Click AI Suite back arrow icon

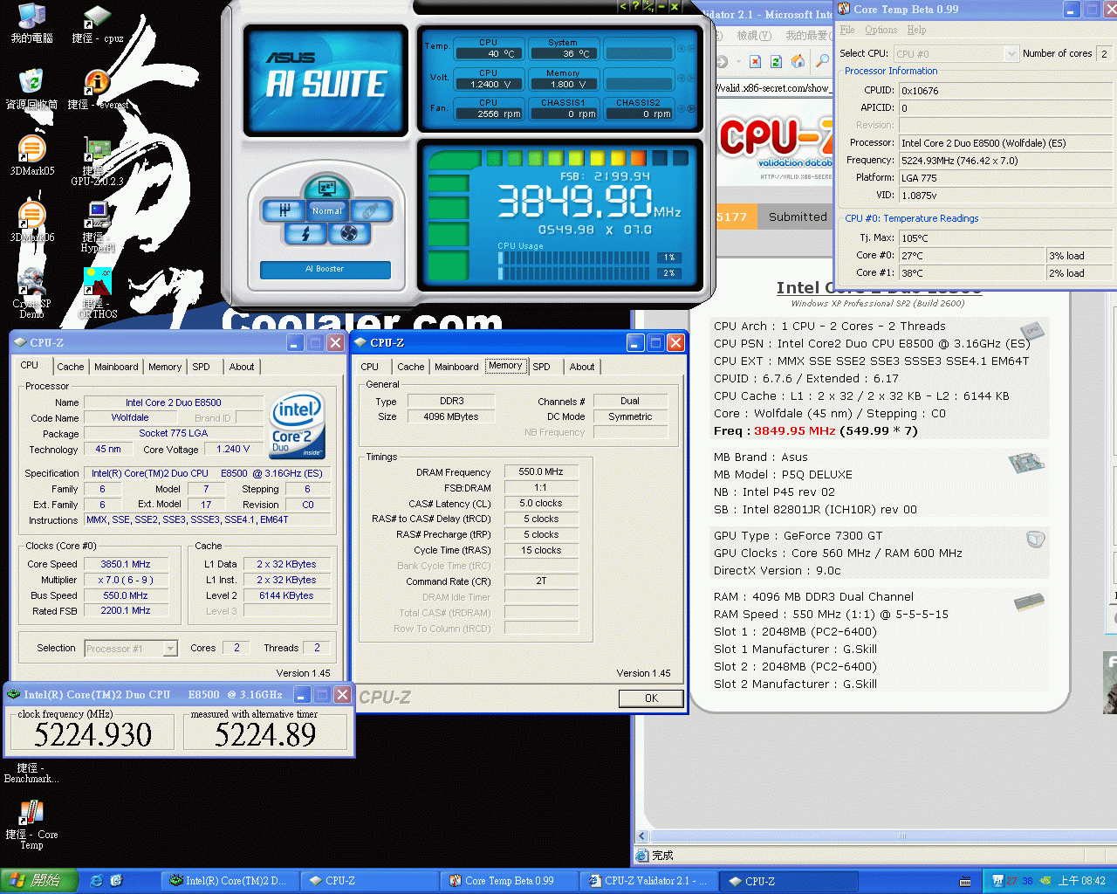point(623,6)
